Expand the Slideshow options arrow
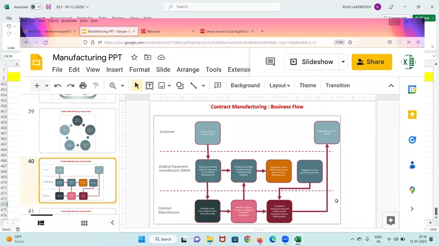The width and height of the screenshot is (439, 246). pyautogui.click(x=343, y=62)
